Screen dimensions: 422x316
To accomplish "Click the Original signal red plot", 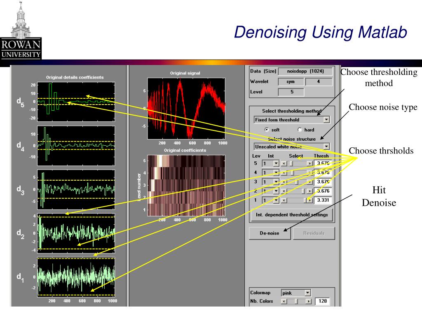I will 186,109.
